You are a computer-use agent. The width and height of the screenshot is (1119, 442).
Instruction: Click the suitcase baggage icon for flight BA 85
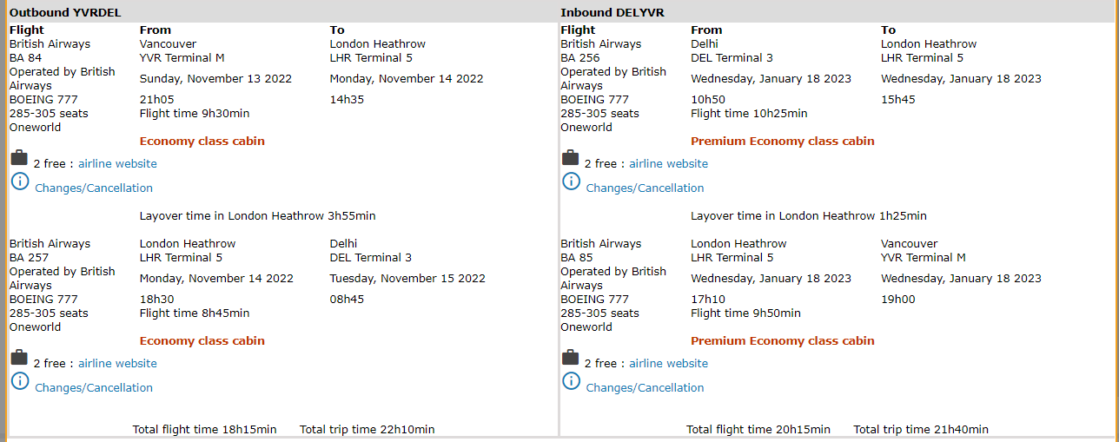pyautogui.click(x=570, y=358)
